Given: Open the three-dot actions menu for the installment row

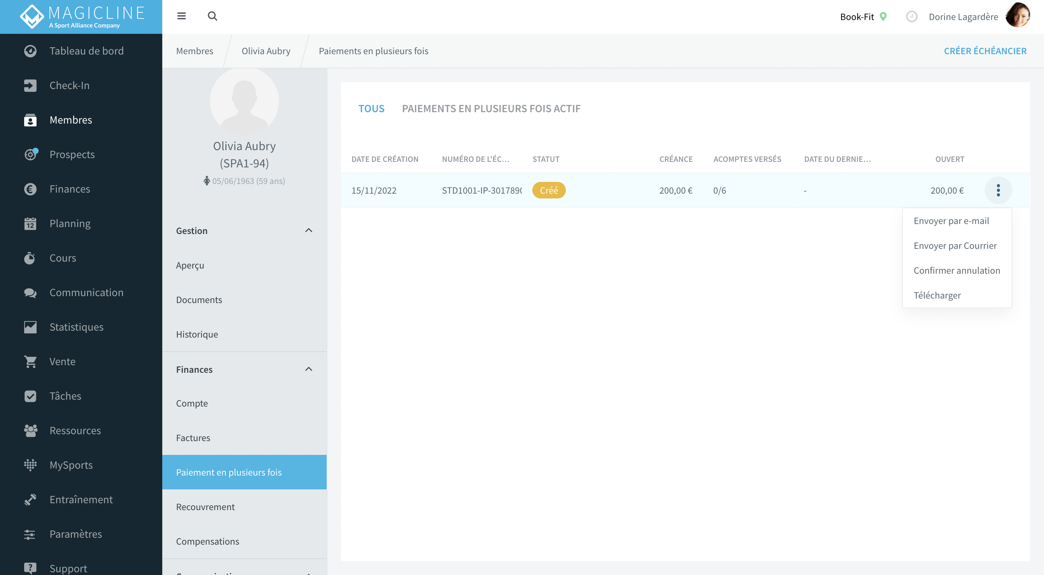Looking at the screenshot, I should [x=998, y=190].
